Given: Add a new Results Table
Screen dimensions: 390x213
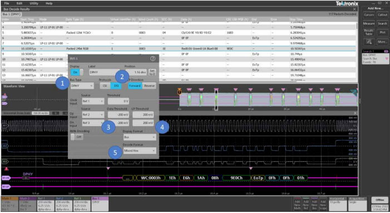Looking at the screenshot, I should pyautogui.click(x=369, y=32).
